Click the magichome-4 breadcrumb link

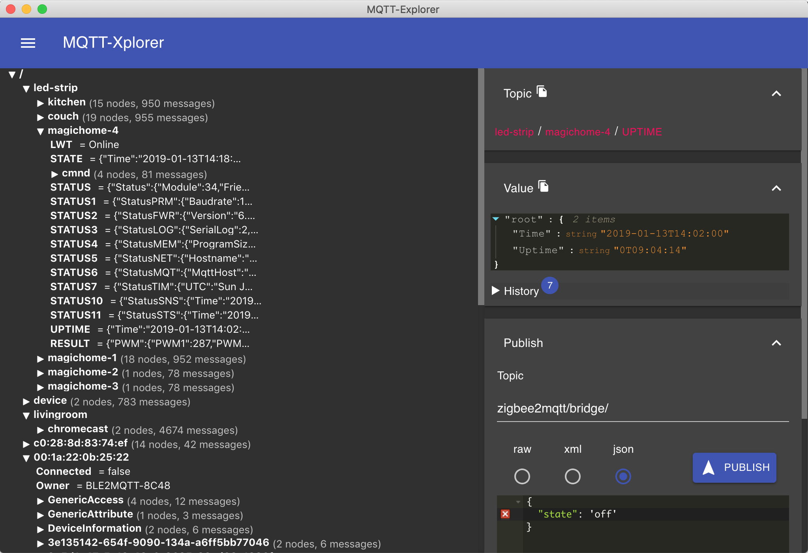tap(577, 132)
